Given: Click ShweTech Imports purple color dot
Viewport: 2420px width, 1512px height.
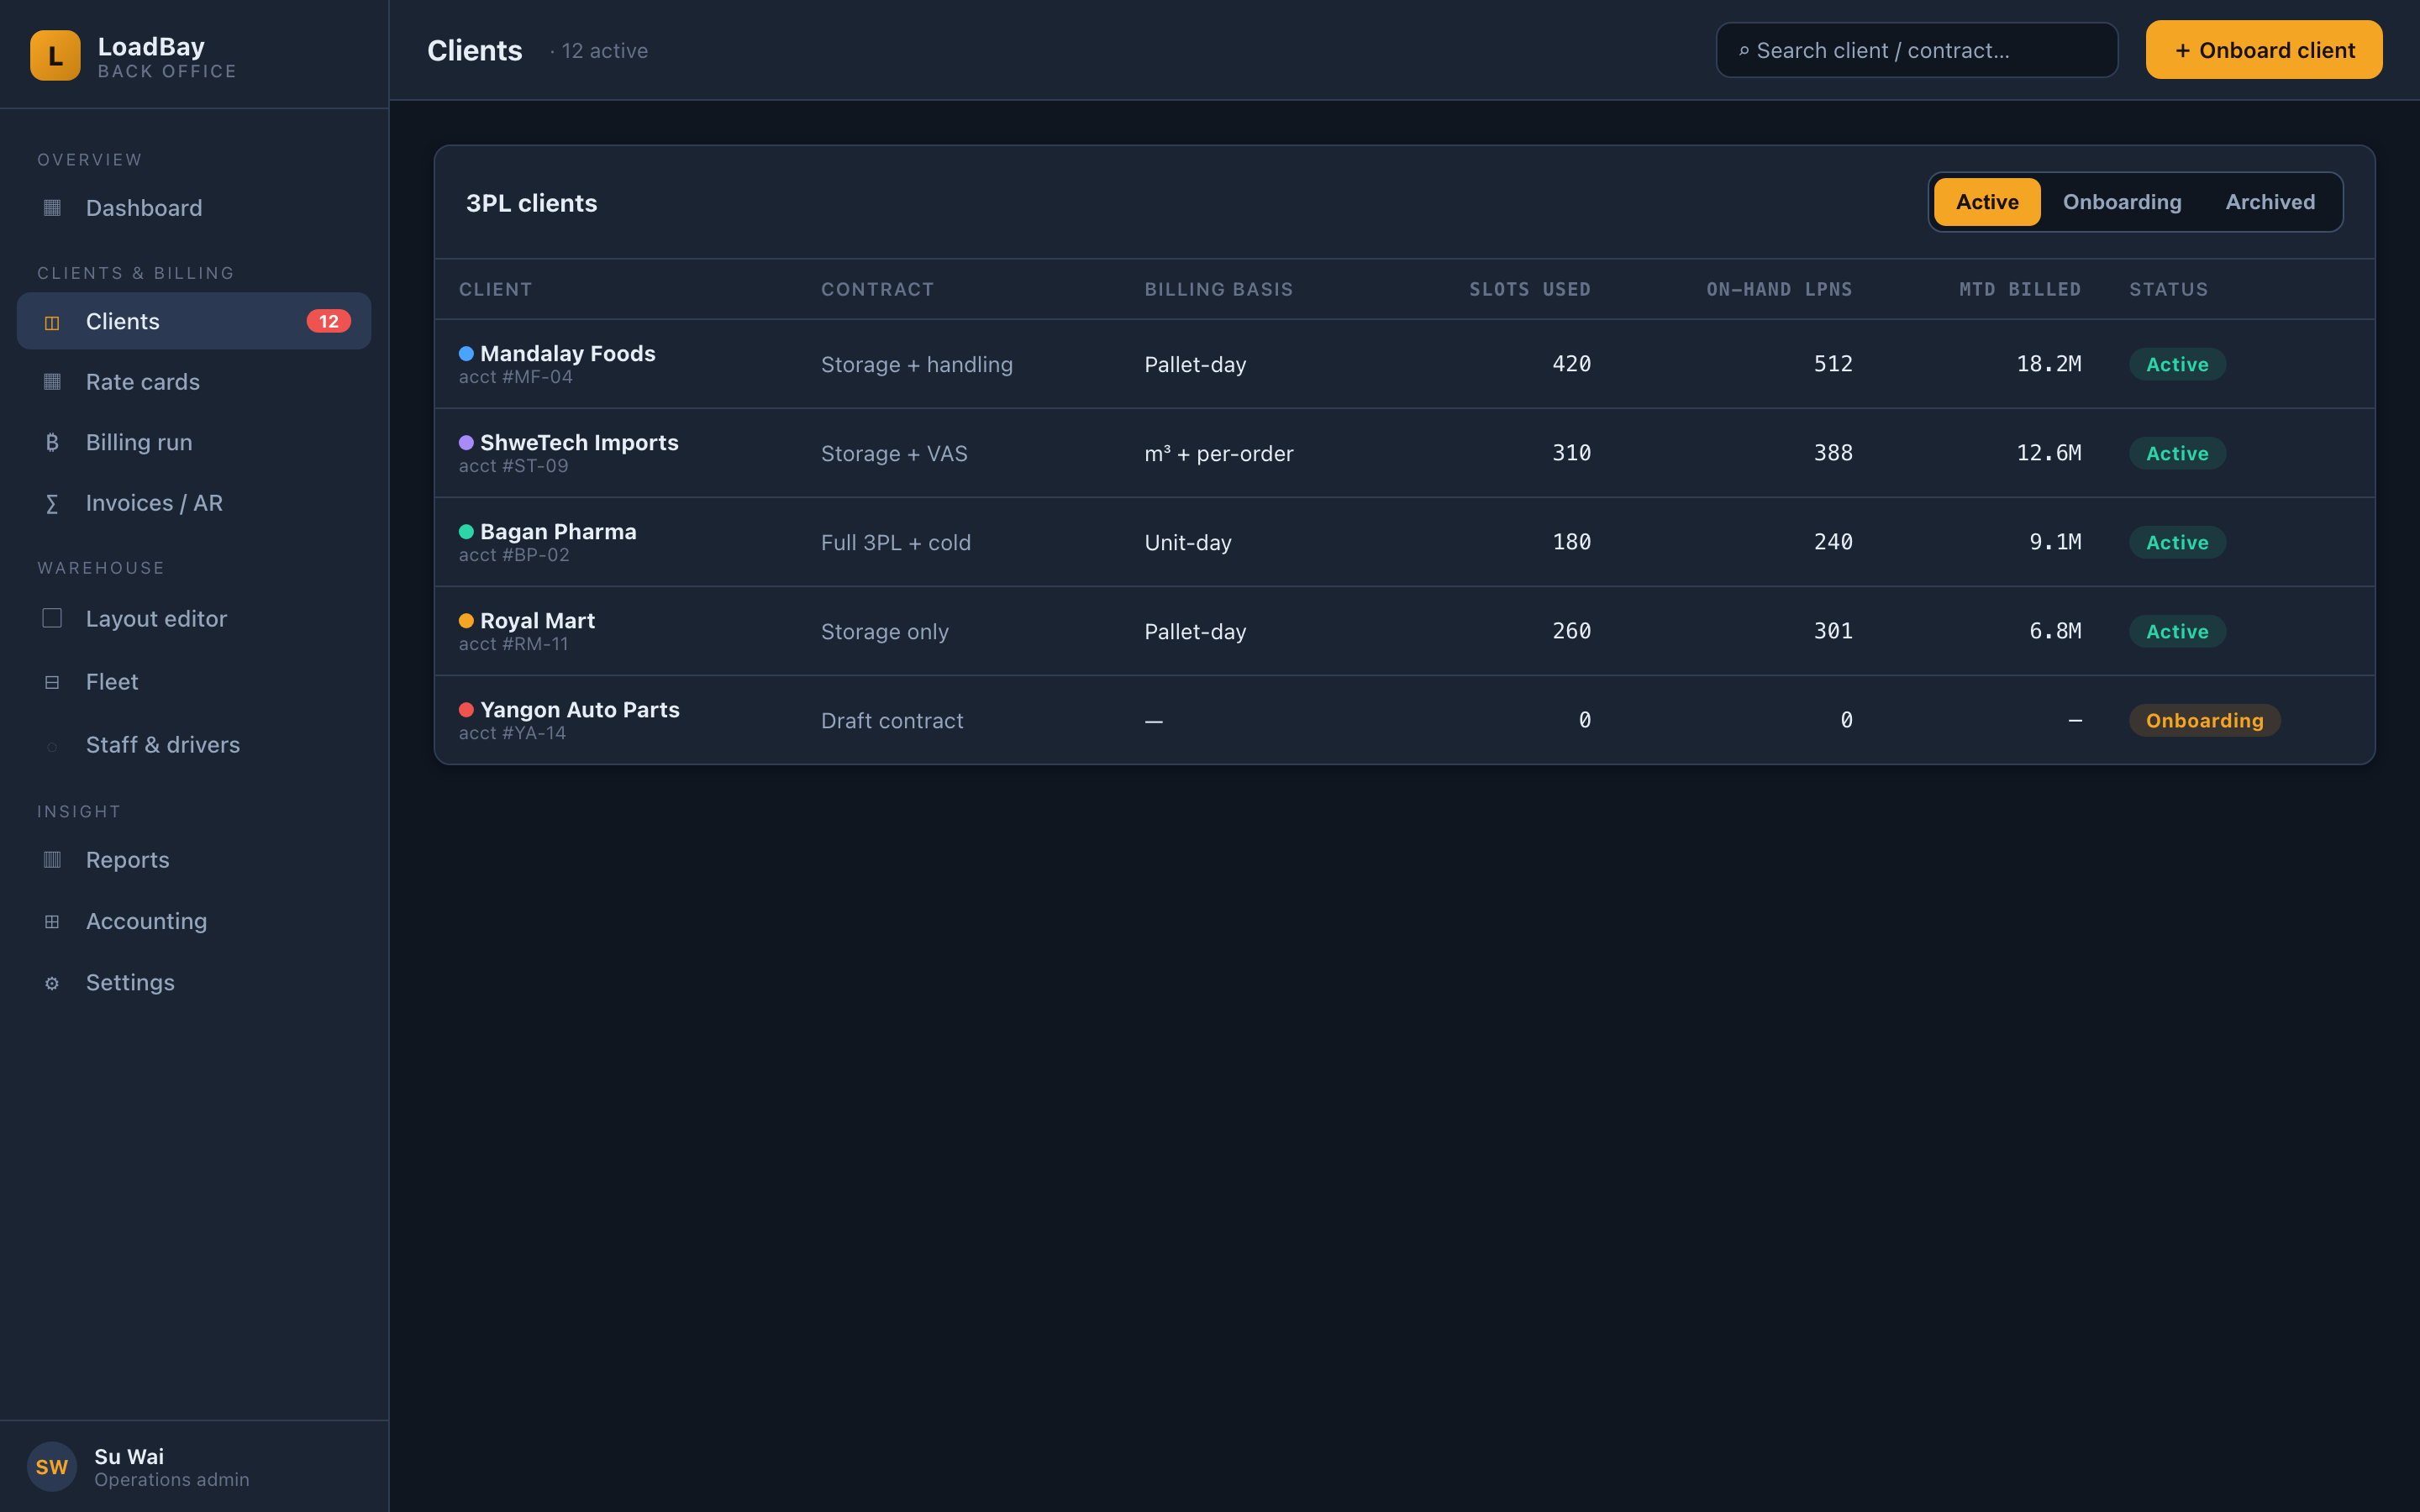Looking at the screenshot, I should (466, 442).
